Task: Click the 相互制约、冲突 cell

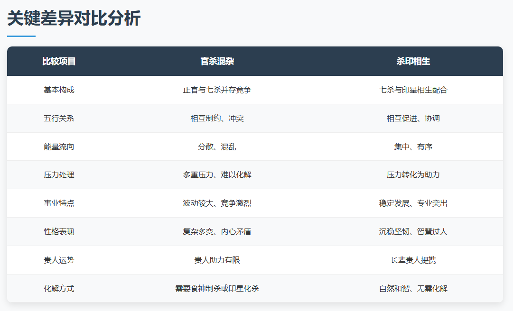Action: click(x=217, y=119)
